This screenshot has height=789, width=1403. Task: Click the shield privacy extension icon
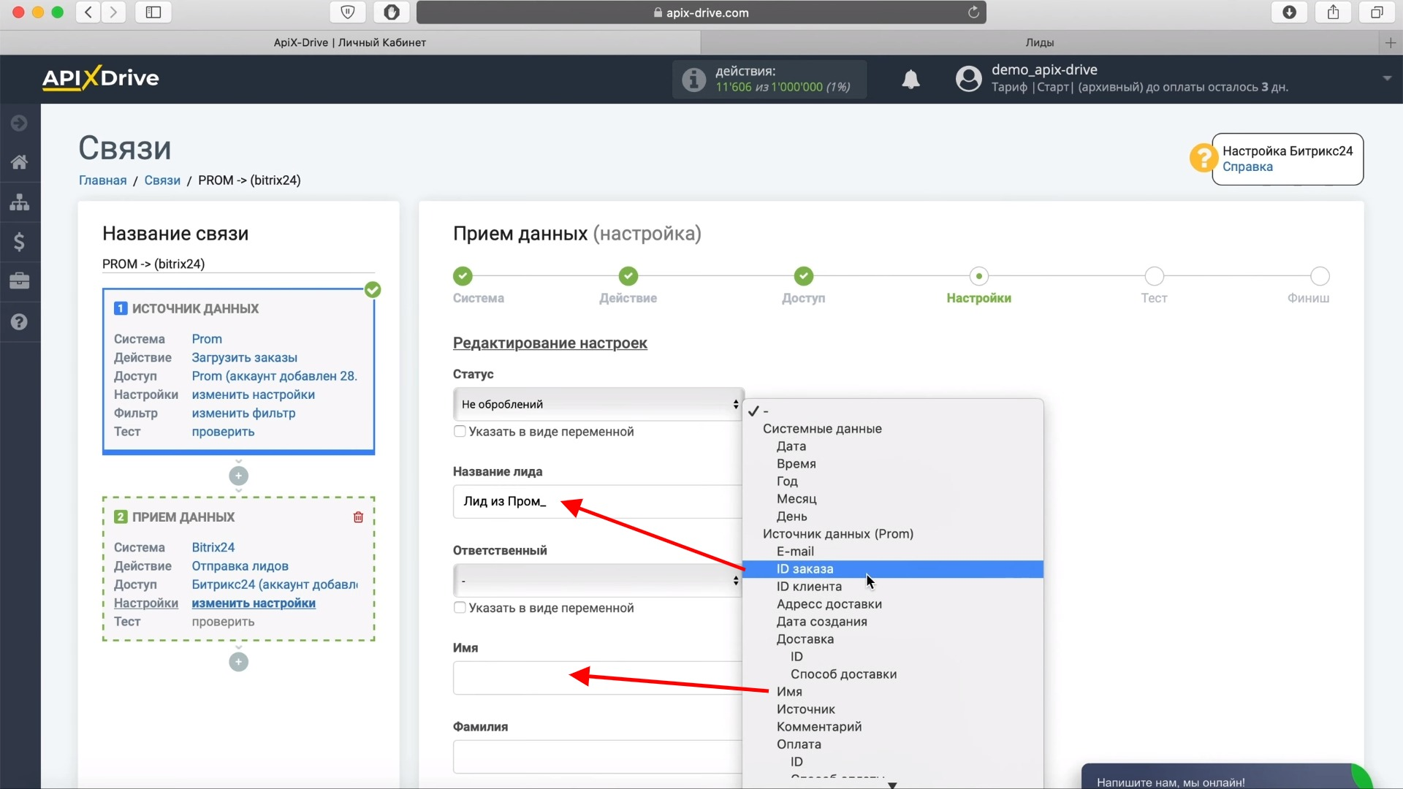click(x=348, y=12)
